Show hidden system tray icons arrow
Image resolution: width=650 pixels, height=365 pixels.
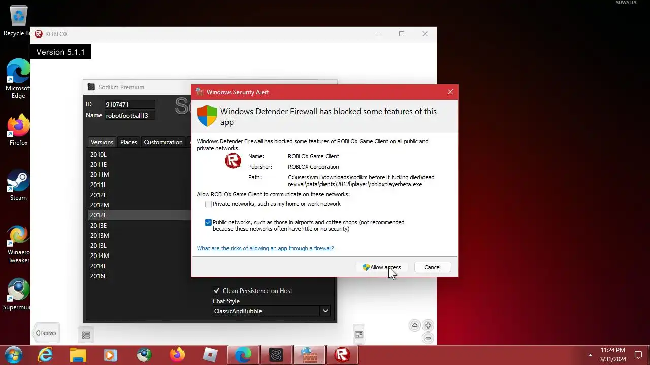coord(590,355)
